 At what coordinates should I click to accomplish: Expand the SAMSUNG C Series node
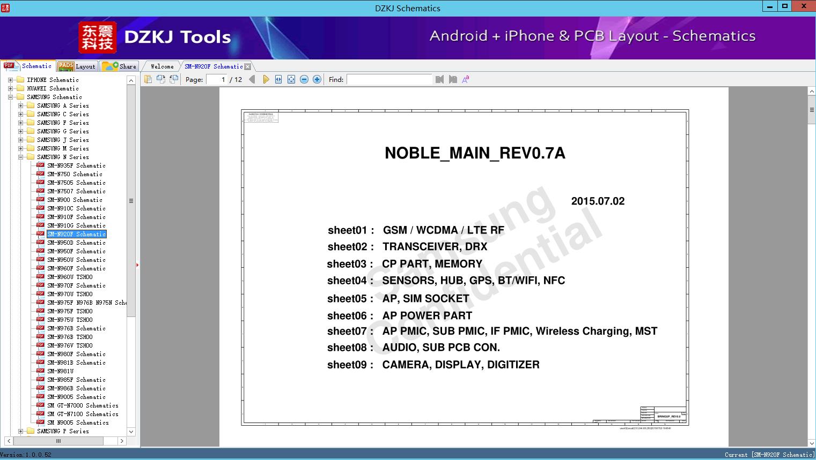20,114
